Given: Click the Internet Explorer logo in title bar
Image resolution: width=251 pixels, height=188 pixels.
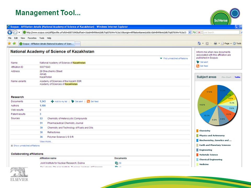Looking at the screenshot, I should (x=8, y=27).
